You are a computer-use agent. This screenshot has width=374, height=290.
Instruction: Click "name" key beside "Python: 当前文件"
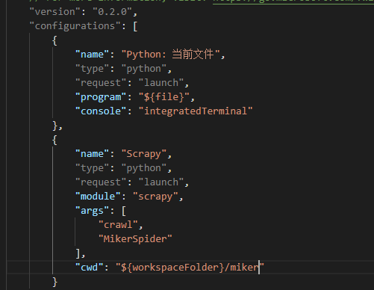coord(92,55)
